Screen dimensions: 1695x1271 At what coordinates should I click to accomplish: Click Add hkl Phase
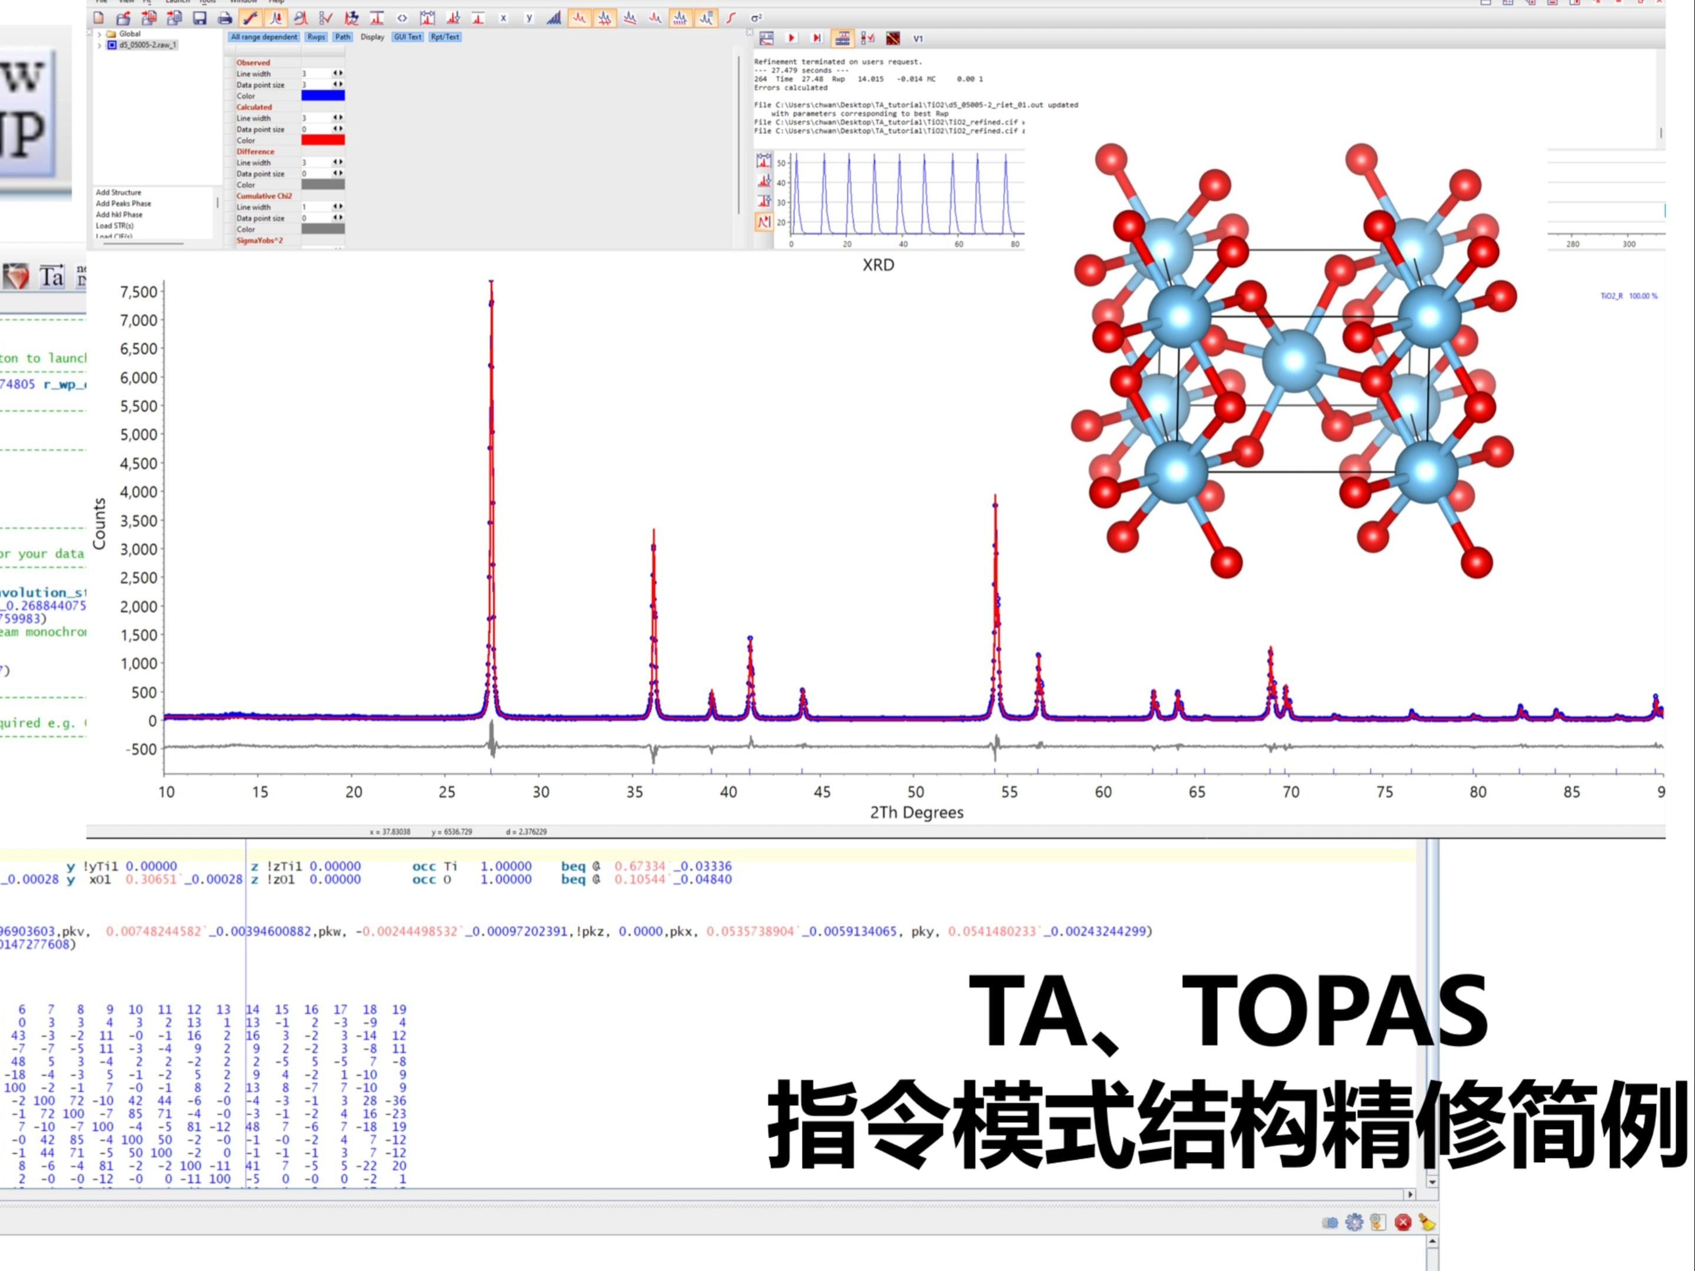click(119, 215)
